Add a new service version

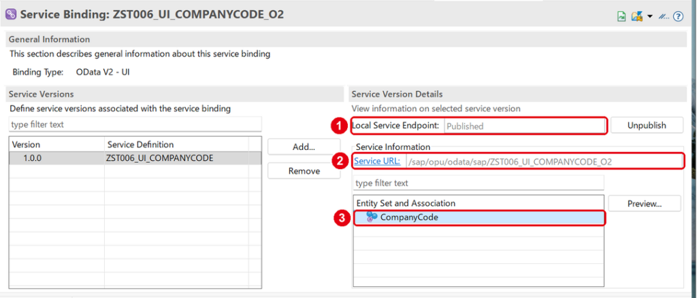304,147
